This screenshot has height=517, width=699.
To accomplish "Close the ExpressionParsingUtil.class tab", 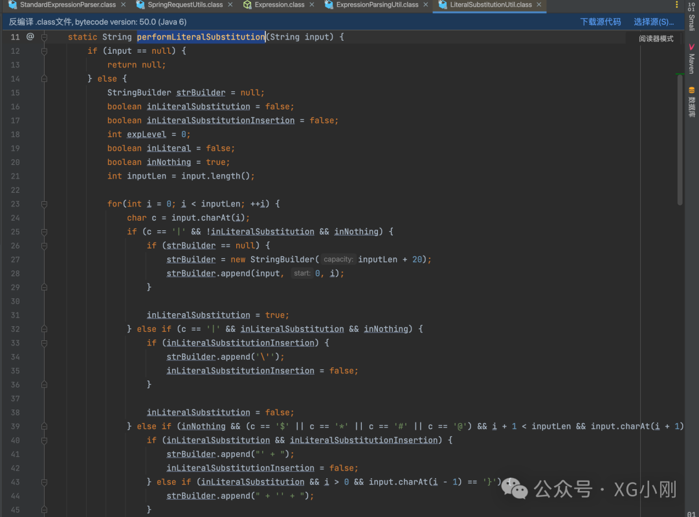I will point(426,5).
